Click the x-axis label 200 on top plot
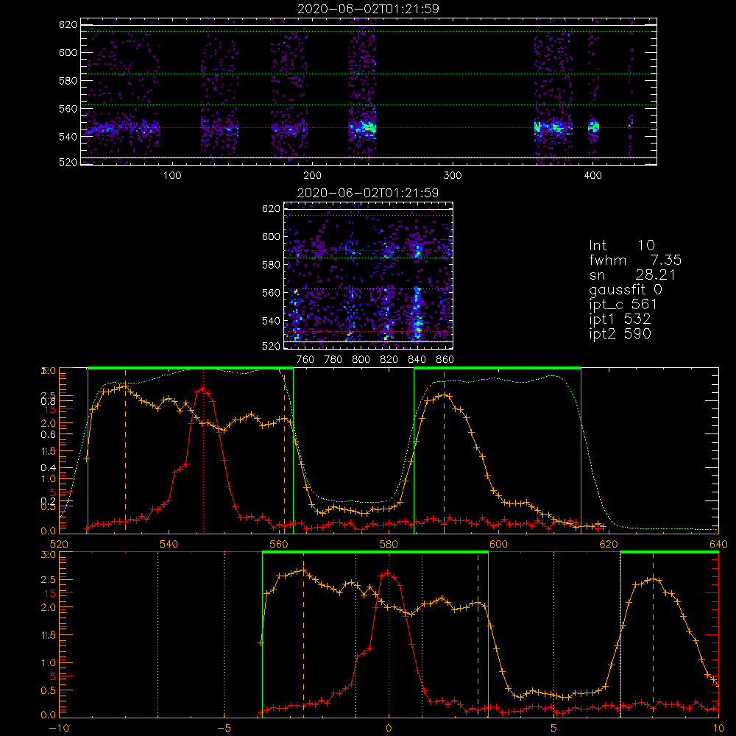 312,176
